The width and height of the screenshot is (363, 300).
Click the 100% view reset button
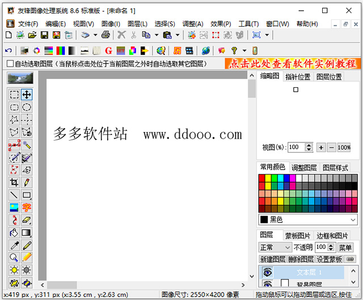344,147
